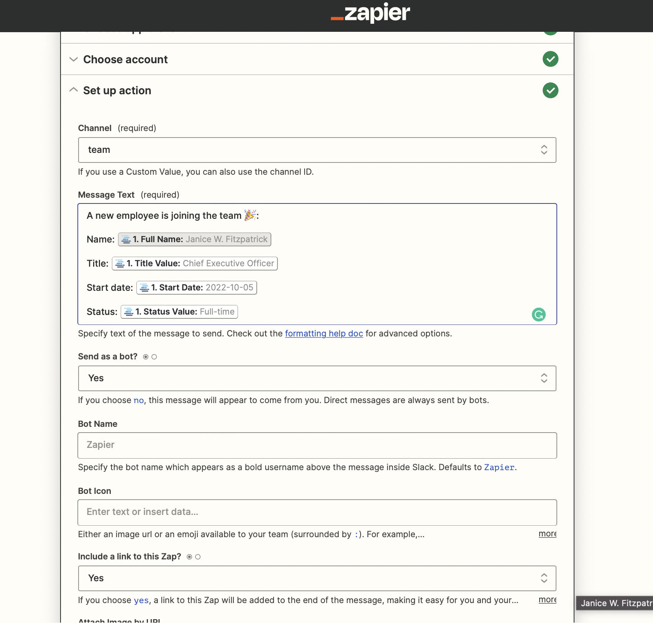Viewport: 653px width, 623px height.
Task: Click the Start Date data pill
Action: click(x=197, y=288)
